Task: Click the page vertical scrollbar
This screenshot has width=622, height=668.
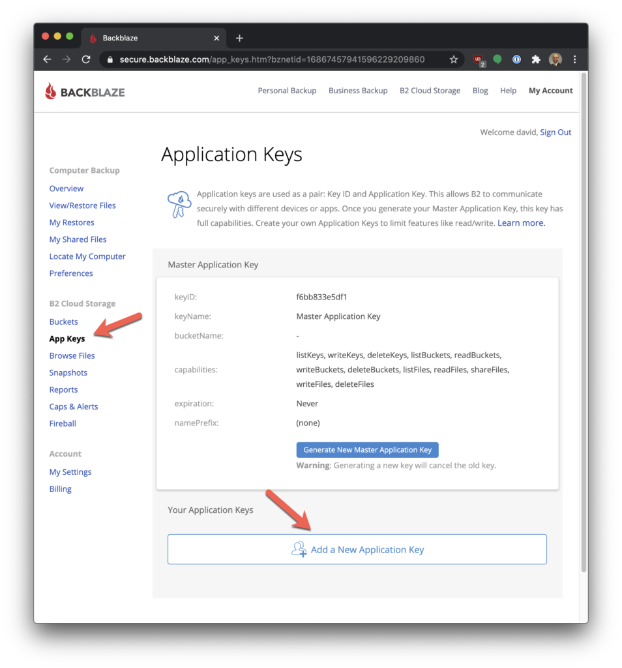Action: pos(584,326)
